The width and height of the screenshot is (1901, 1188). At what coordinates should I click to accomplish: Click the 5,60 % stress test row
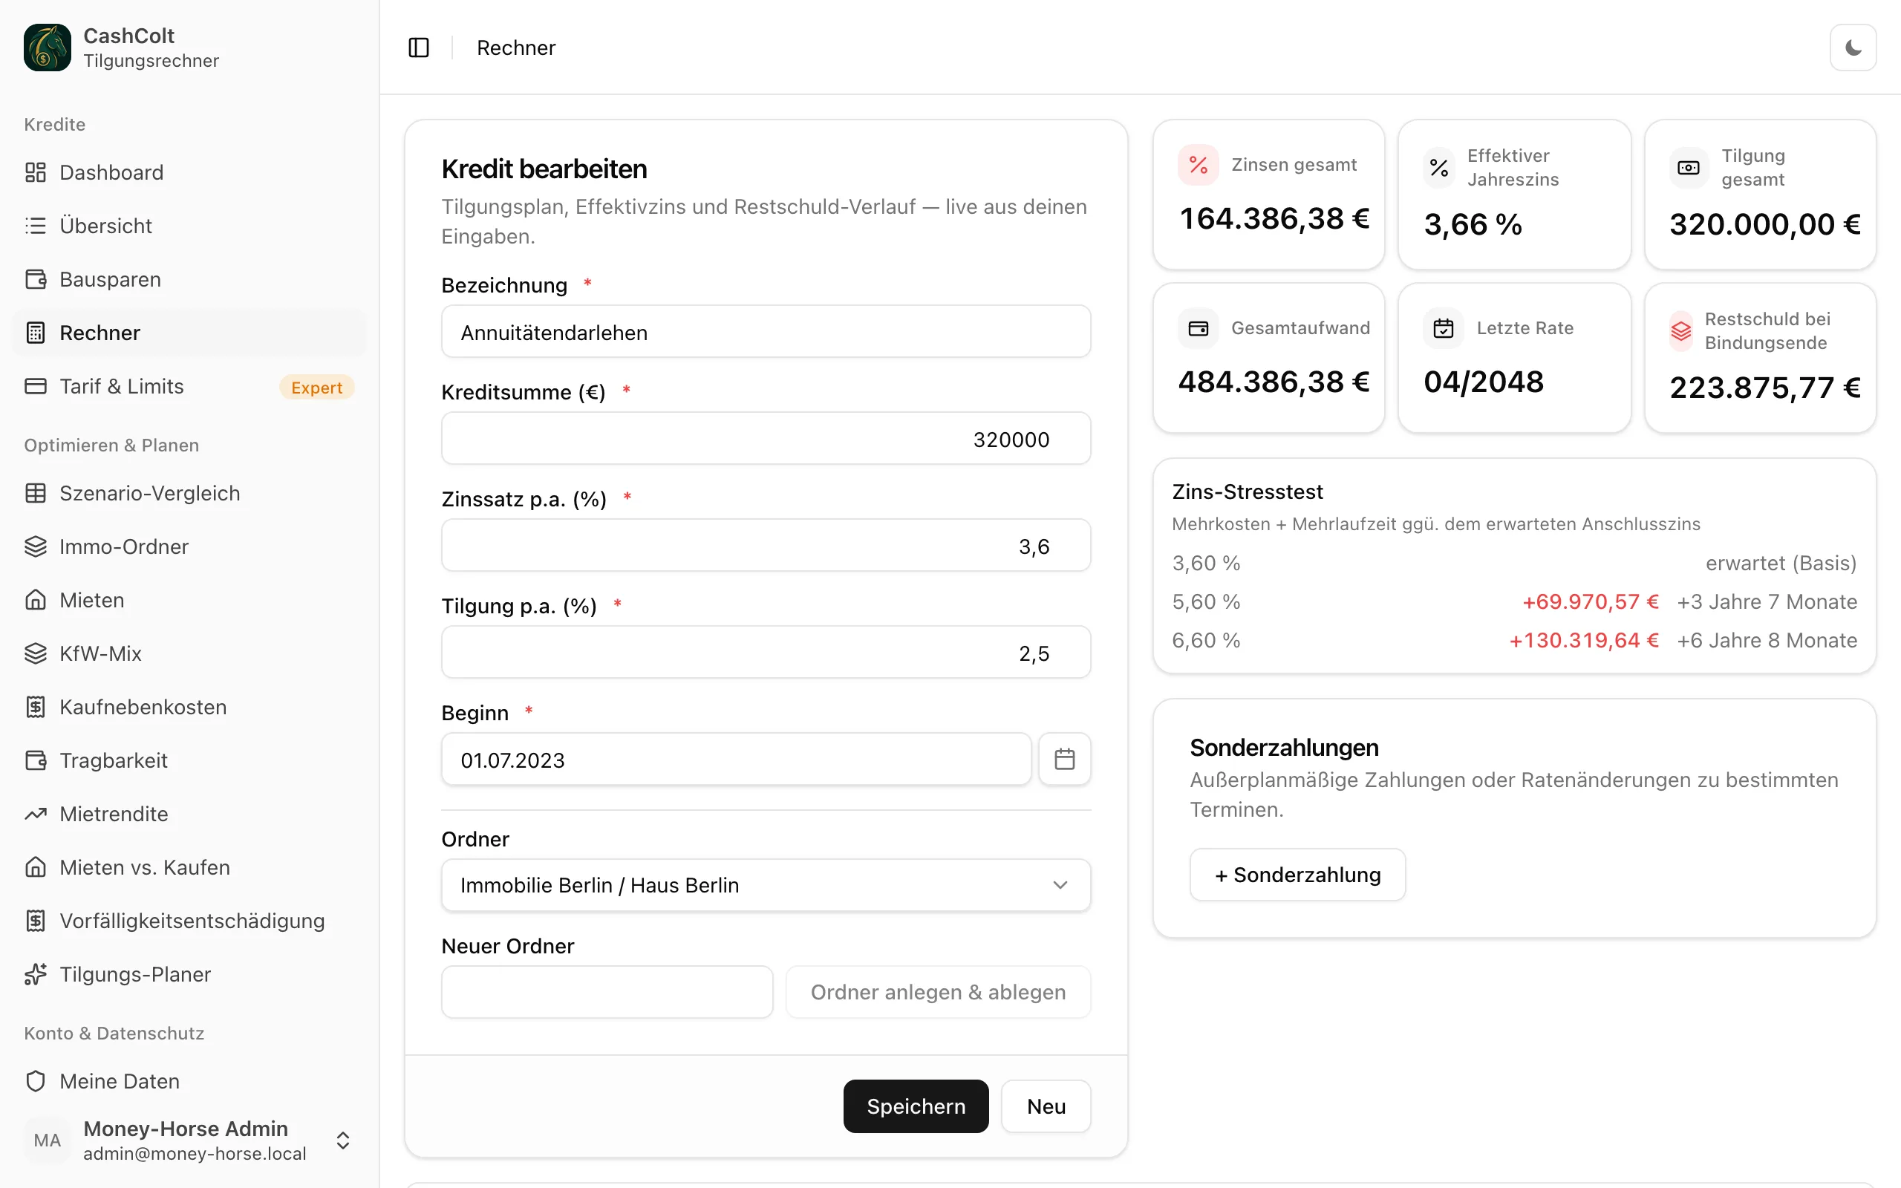1513,602
